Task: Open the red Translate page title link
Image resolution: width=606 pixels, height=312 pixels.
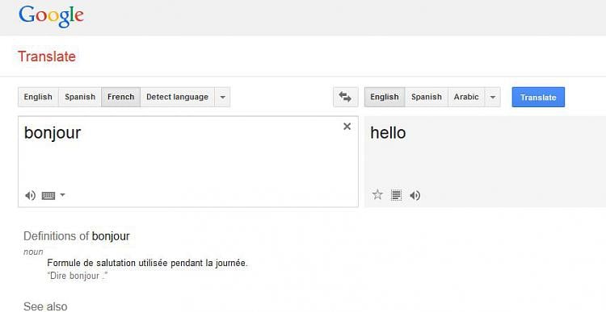Action: pos(47,56)
